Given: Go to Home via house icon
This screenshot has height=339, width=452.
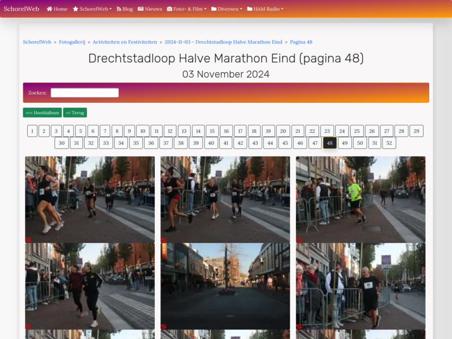Looking at the screenshot, I should 50,9.
